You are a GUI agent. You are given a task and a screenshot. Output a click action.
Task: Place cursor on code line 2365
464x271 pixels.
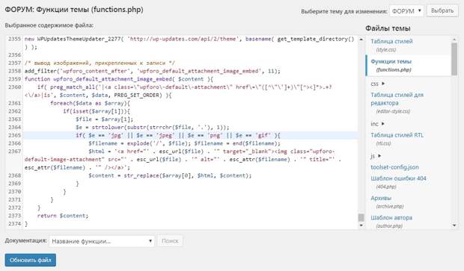tap(191, 135)
